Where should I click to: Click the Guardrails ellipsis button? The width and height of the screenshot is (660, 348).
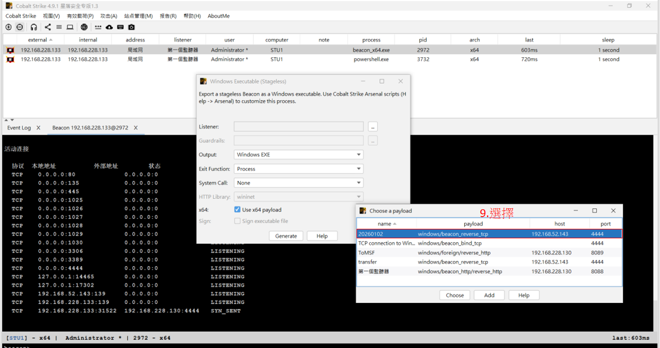(373, 141)
